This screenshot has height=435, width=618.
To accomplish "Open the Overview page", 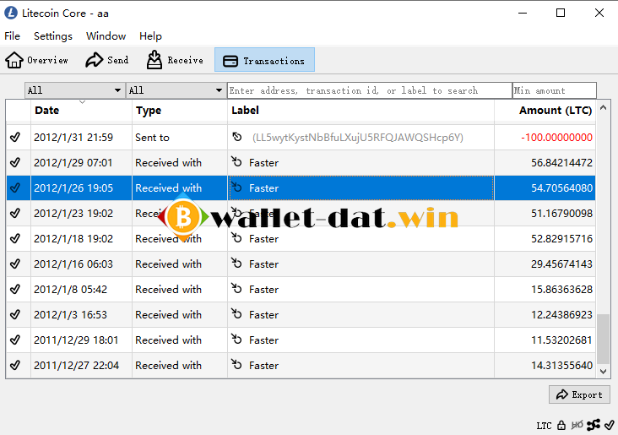I will pos(36,60).
